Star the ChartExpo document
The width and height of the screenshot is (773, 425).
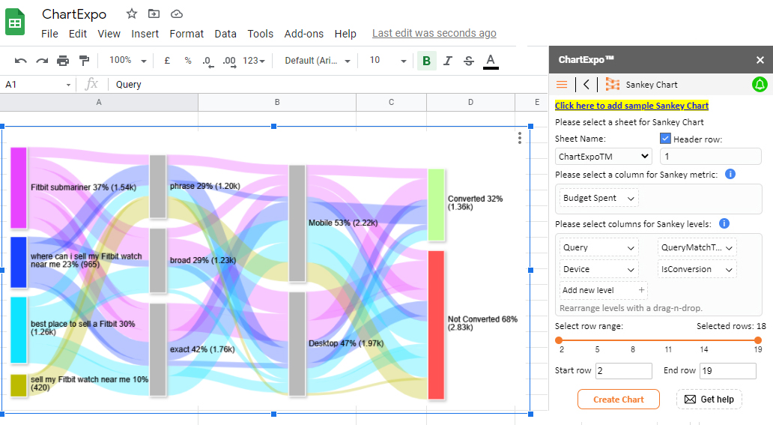pyautogui.click(x=132, y=13)
